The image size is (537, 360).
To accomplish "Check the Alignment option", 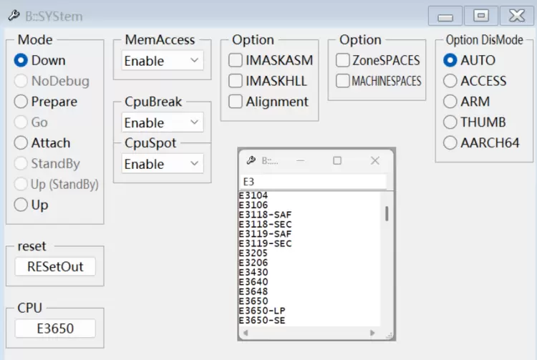I will 236,102.
